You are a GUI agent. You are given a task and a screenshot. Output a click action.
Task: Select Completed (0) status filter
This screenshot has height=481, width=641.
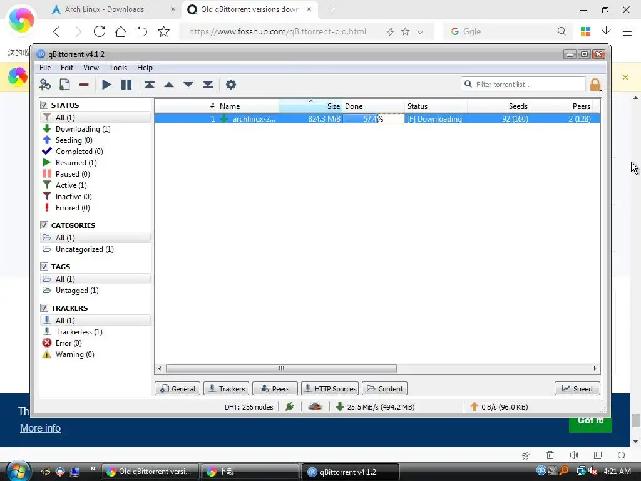(79, 152)
